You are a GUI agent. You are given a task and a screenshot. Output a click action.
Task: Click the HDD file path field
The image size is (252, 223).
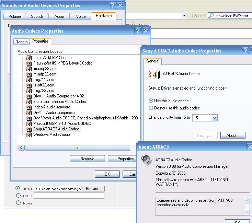[58, 189]
